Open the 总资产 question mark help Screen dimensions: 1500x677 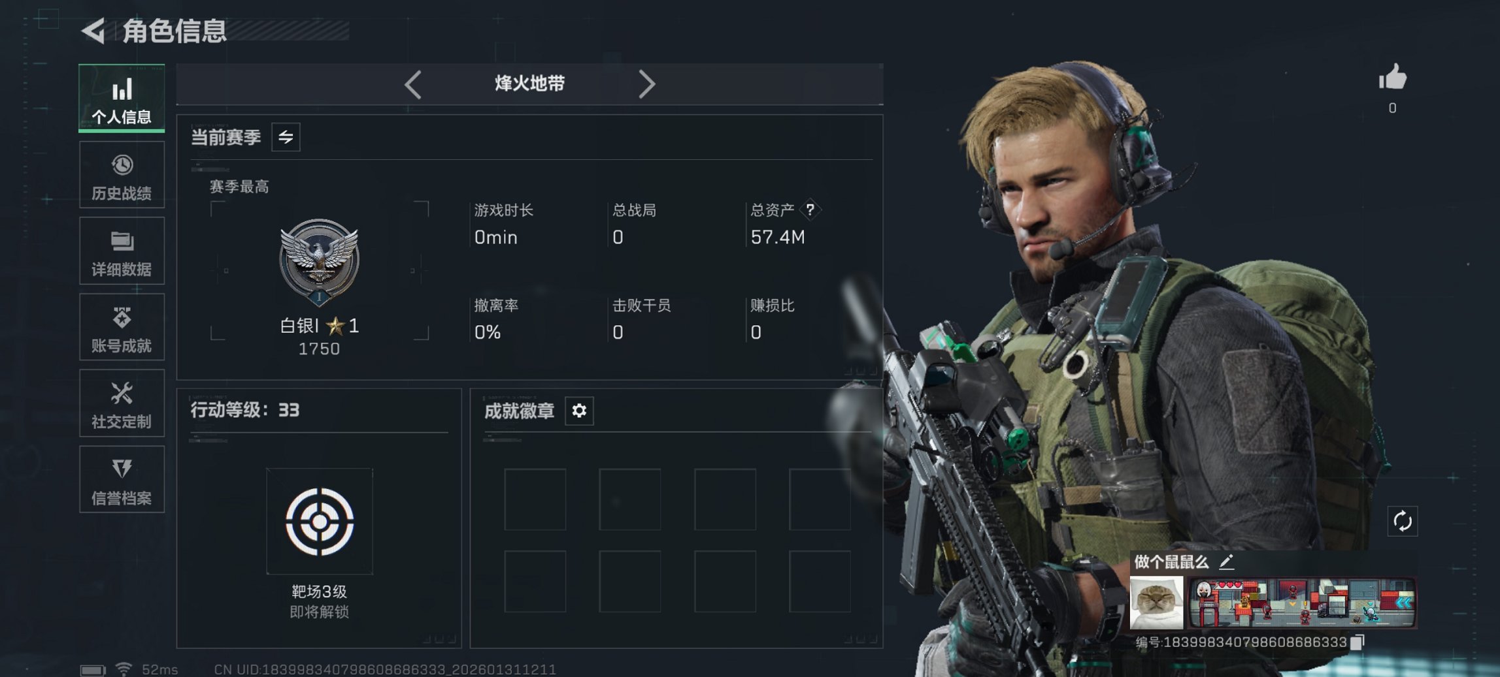[x=810, y=210]
